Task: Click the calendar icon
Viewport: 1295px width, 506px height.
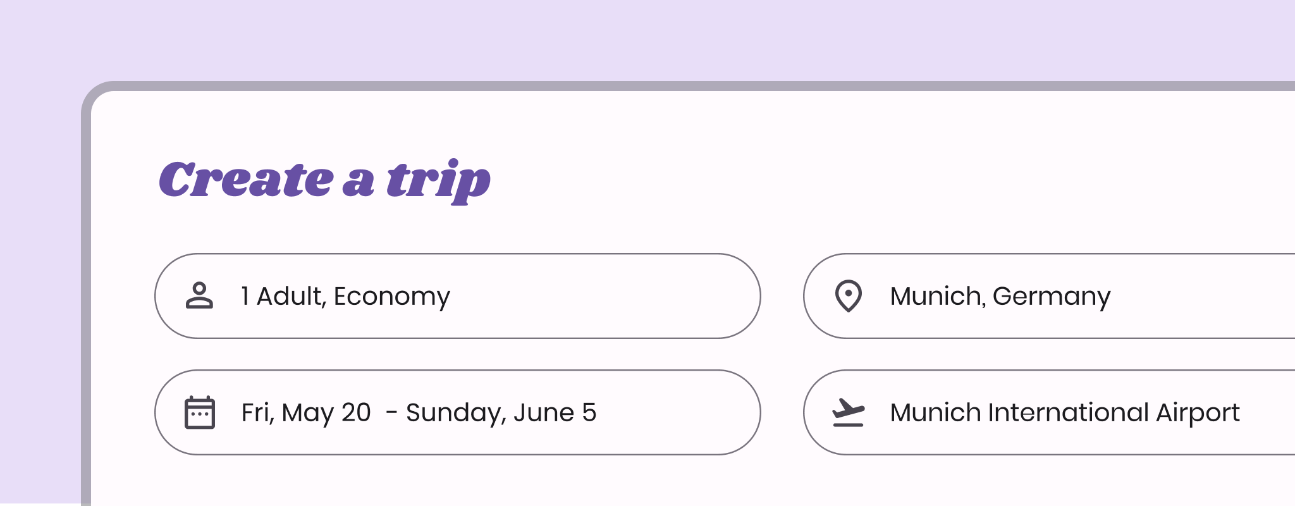Action: pyautogui.click(x=200, y=412)
